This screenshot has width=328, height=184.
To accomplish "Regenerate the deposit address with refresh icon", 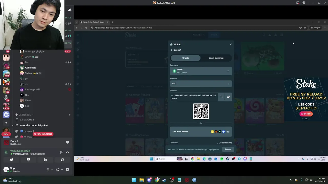I will point(221,97).
